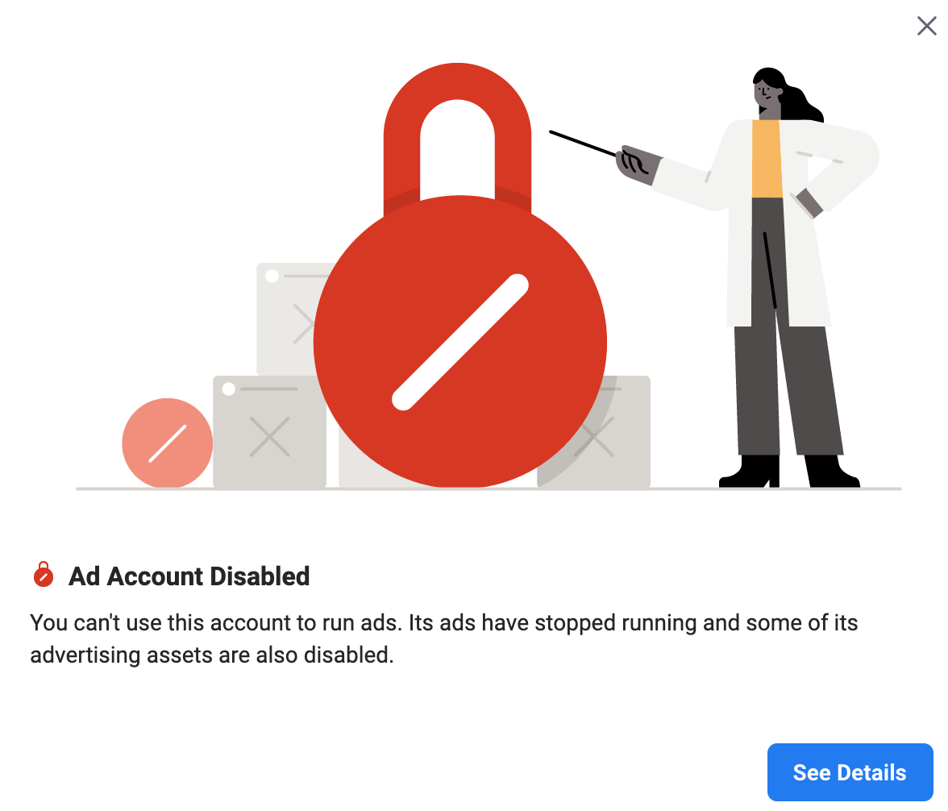Close the Ad Account Disabled dialog
Screen dimensions: 948x811
point(926,27)
